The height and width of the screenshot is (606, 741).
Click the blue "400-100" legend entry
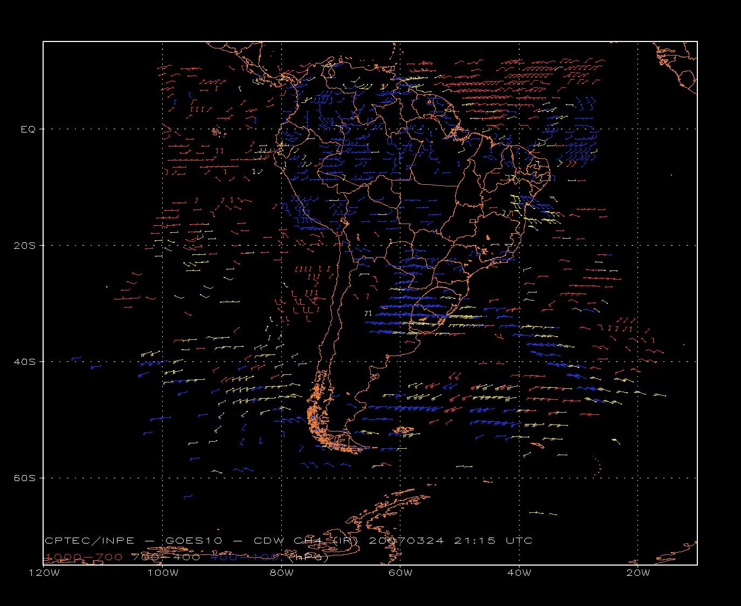[245, 557]
